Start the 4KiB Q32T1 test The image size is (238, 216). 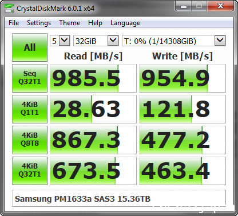(x=30, y=171)
